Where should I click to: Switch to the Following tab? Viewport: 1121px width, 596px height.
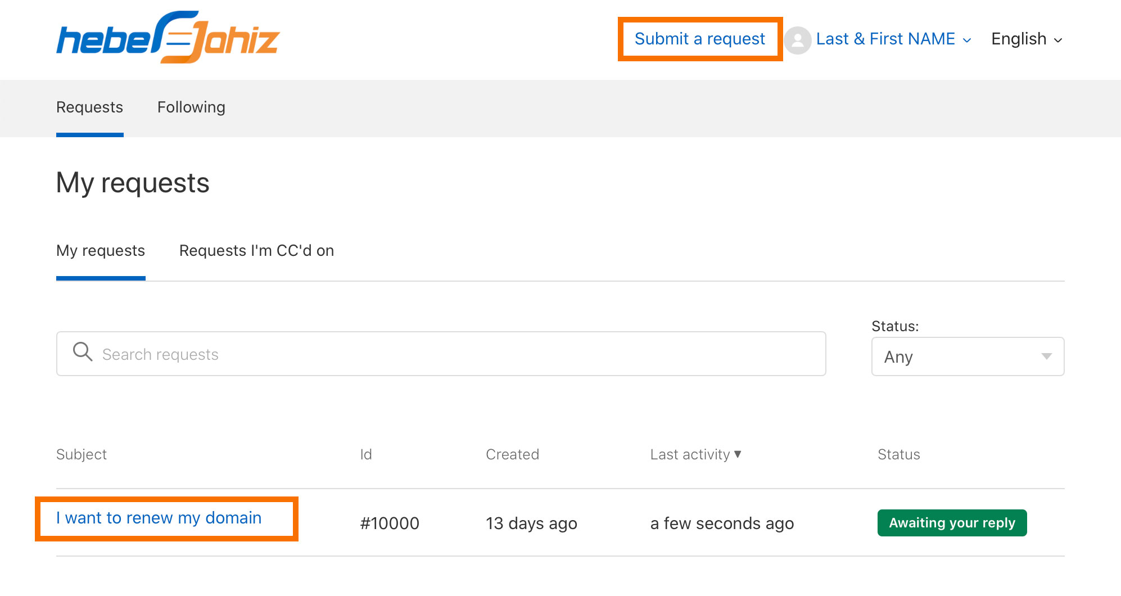[191, 107]
